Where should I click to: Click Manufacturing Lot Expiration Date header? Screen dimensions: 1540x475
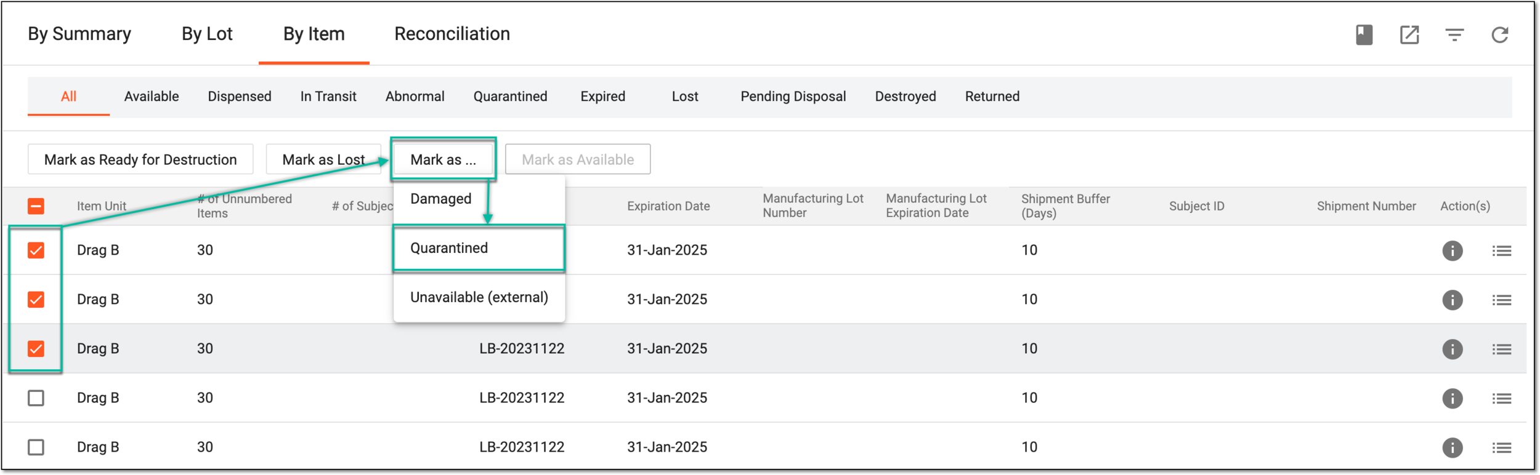click(936, 206)
